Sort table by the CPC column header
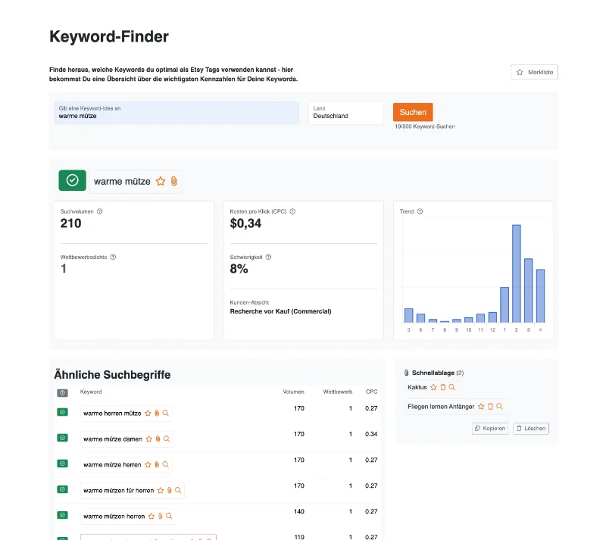 [371, 392]
